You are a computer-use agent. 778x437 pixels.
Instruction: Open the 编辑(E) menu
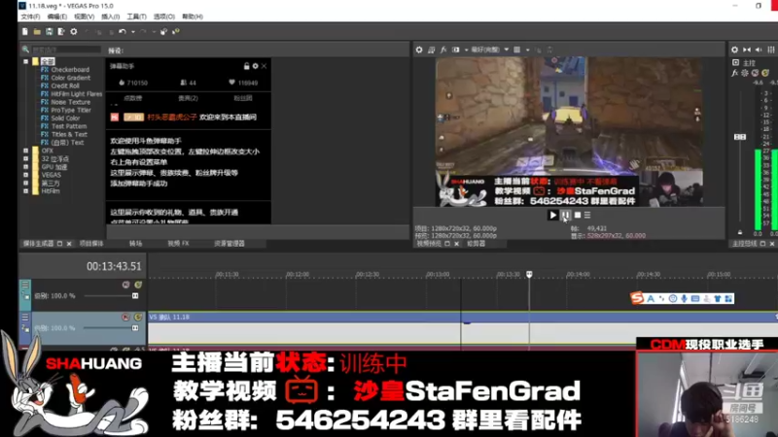coord(57,17)
